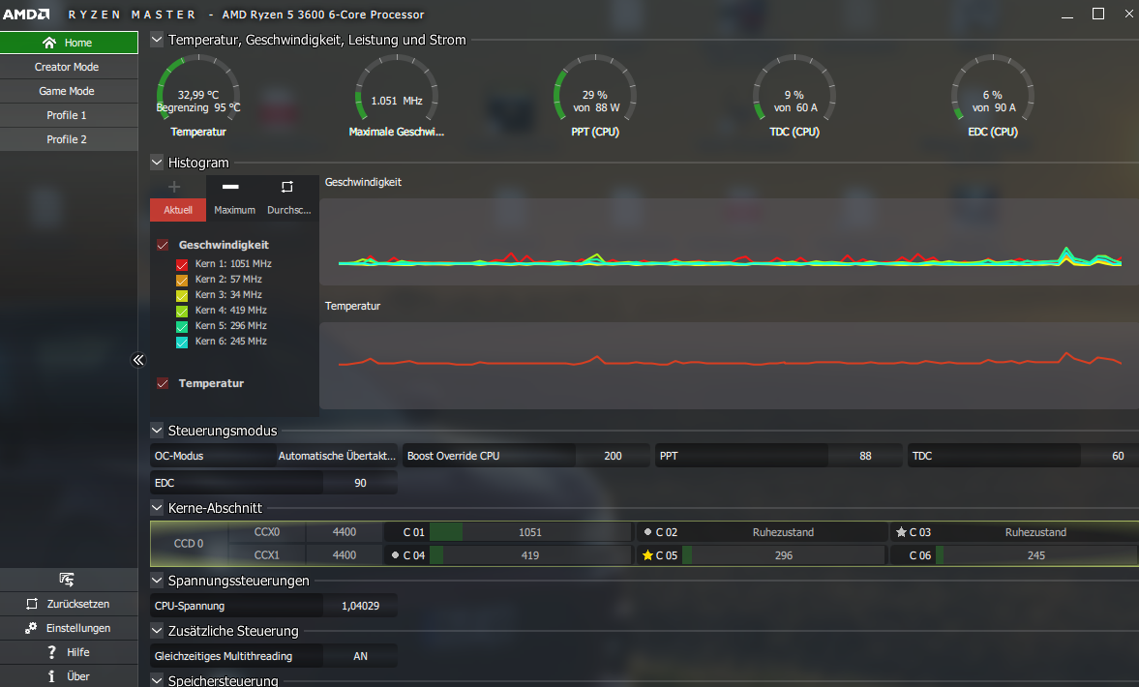Viewport: 1139px width, 687px height.
Task: Click the AMD logo in title bar
Action: coord(26,15)
